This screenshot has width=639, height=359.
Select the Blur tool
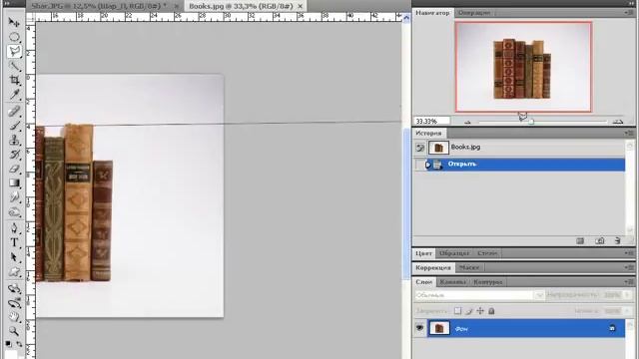tap(14, 197)
